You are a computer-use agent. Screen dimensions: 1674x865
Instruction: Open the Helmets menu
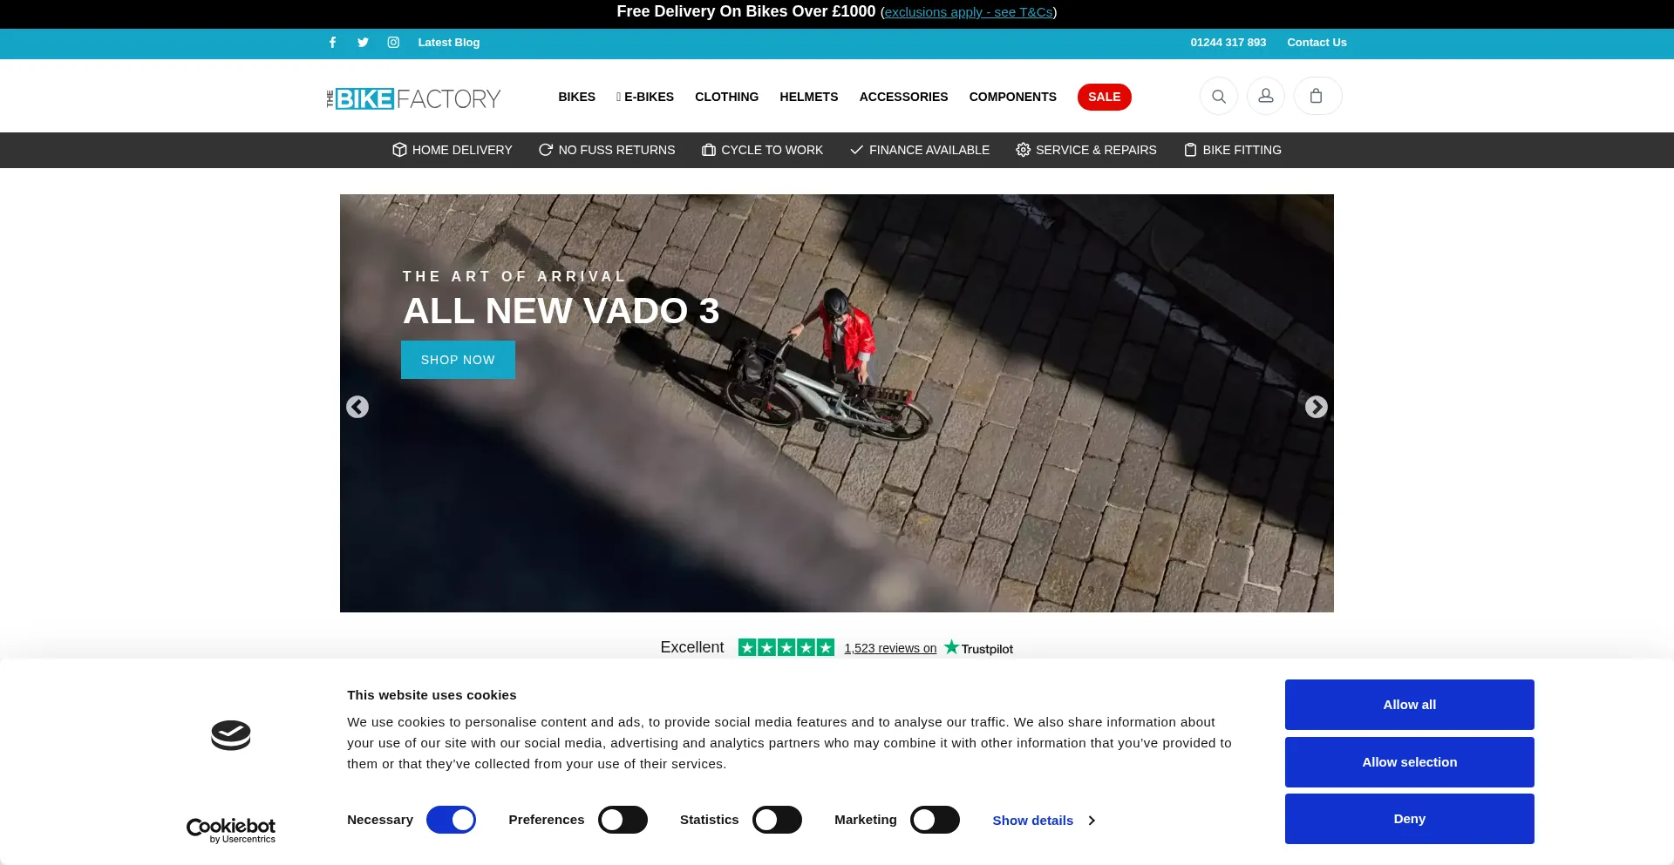[809, 97]
